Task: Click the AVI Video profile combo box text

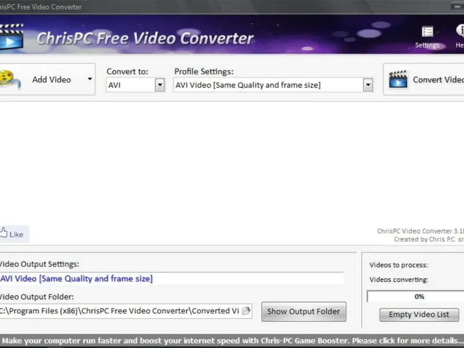Action: click(248, 85)
